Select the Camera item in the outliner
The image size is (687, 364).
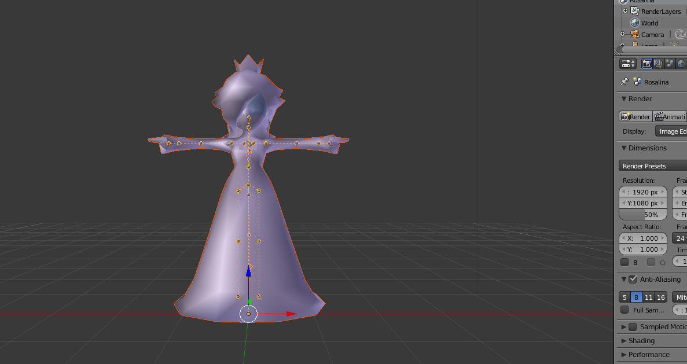coord(653,35)
